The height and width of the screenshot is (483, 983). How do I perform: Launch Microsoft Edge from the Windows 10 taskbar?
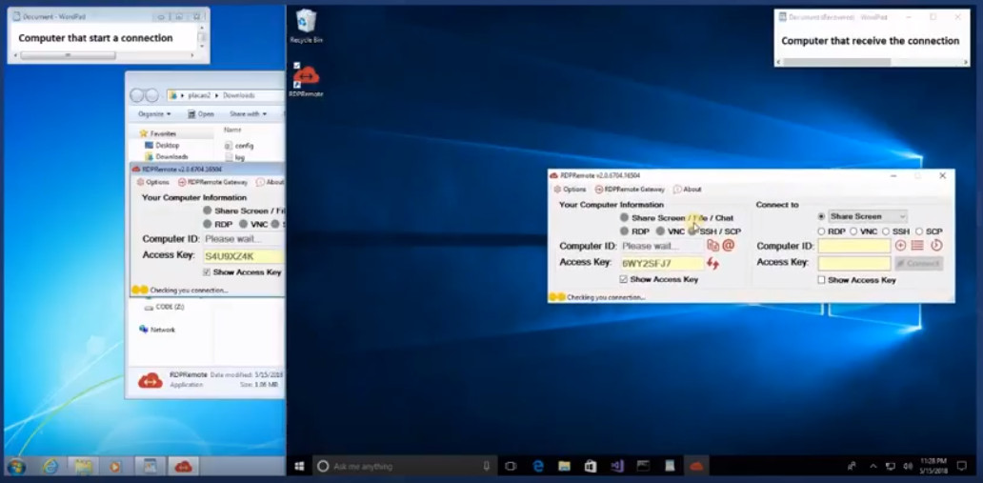pos(538,466)
